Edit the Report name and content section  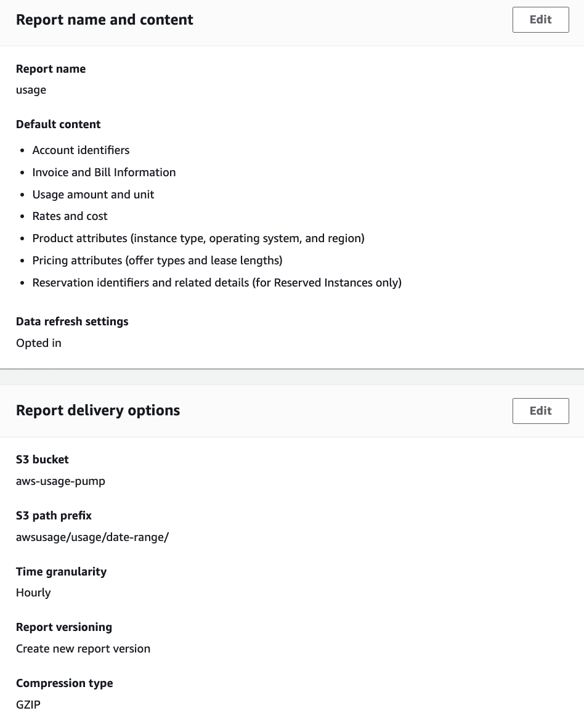point(540,20)
